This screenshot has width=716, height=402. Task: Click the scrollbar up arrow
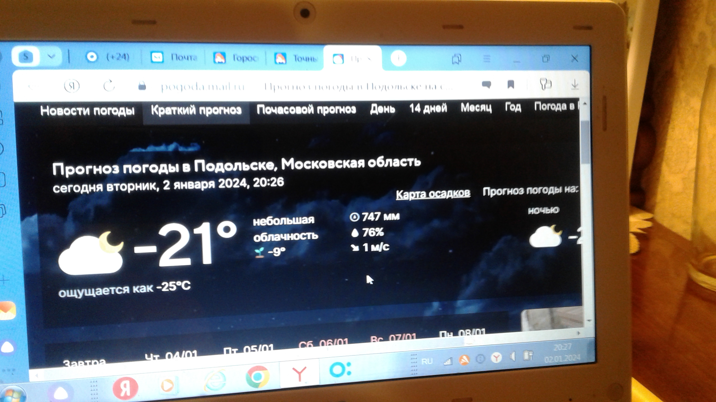584,104
